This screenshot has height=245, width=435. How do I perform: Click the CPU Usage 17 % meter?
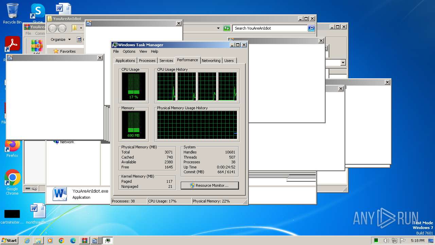tap(134, 86)
